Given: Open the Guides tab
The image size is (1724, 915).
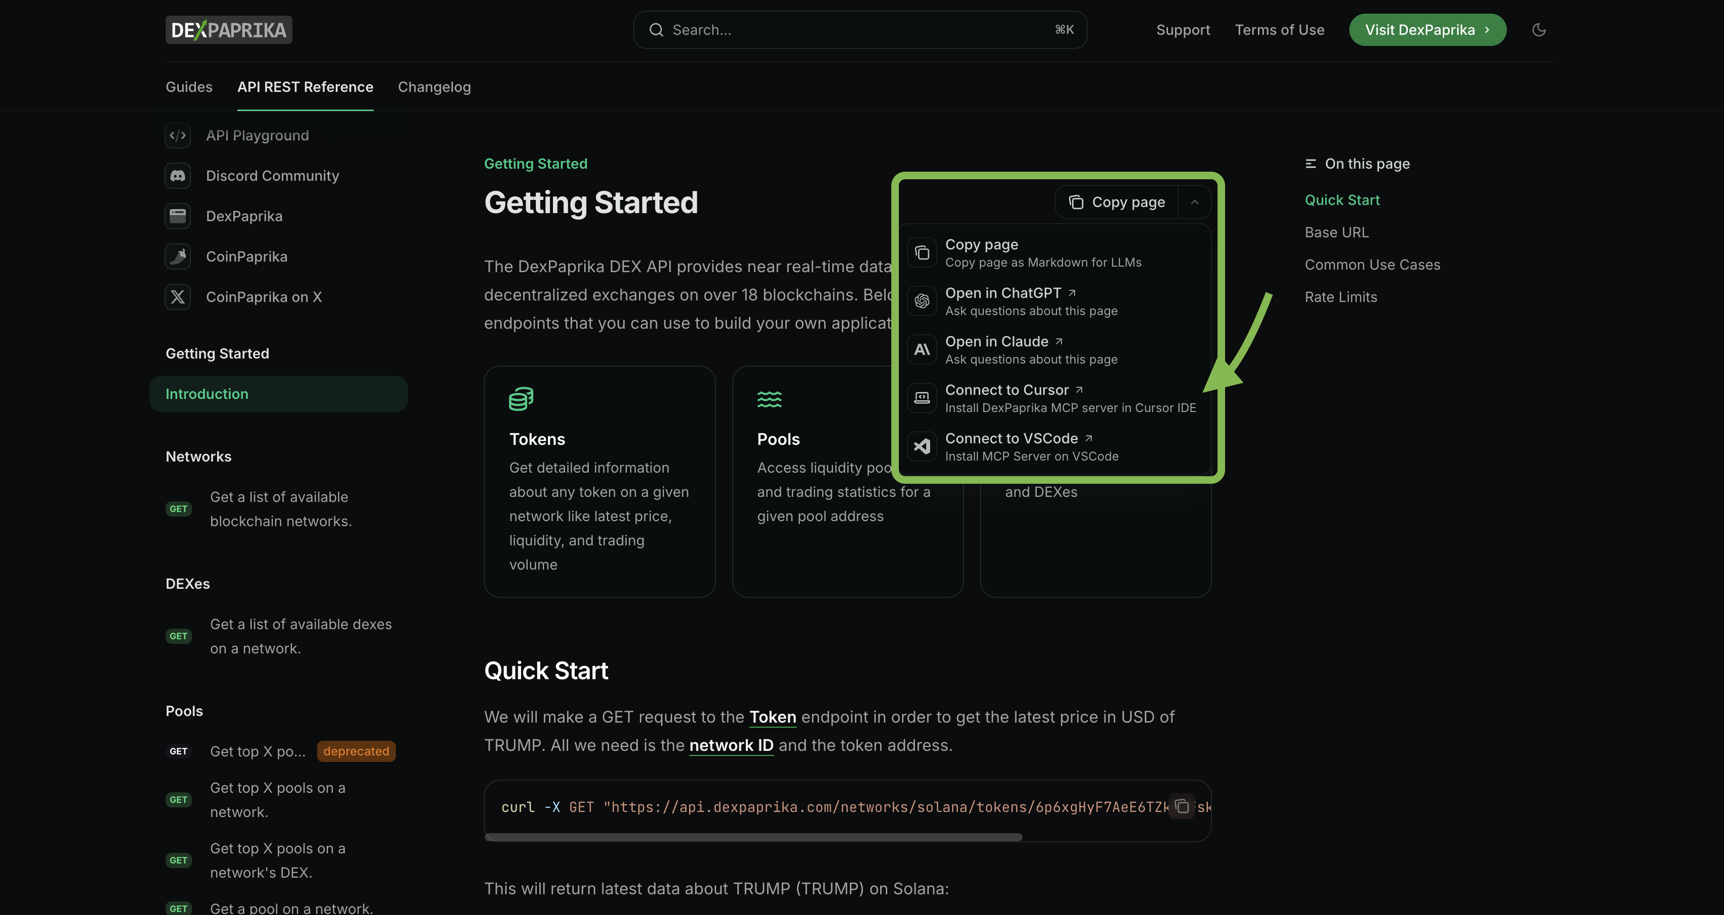Looking at the screenshot, I should click(189, 87).
